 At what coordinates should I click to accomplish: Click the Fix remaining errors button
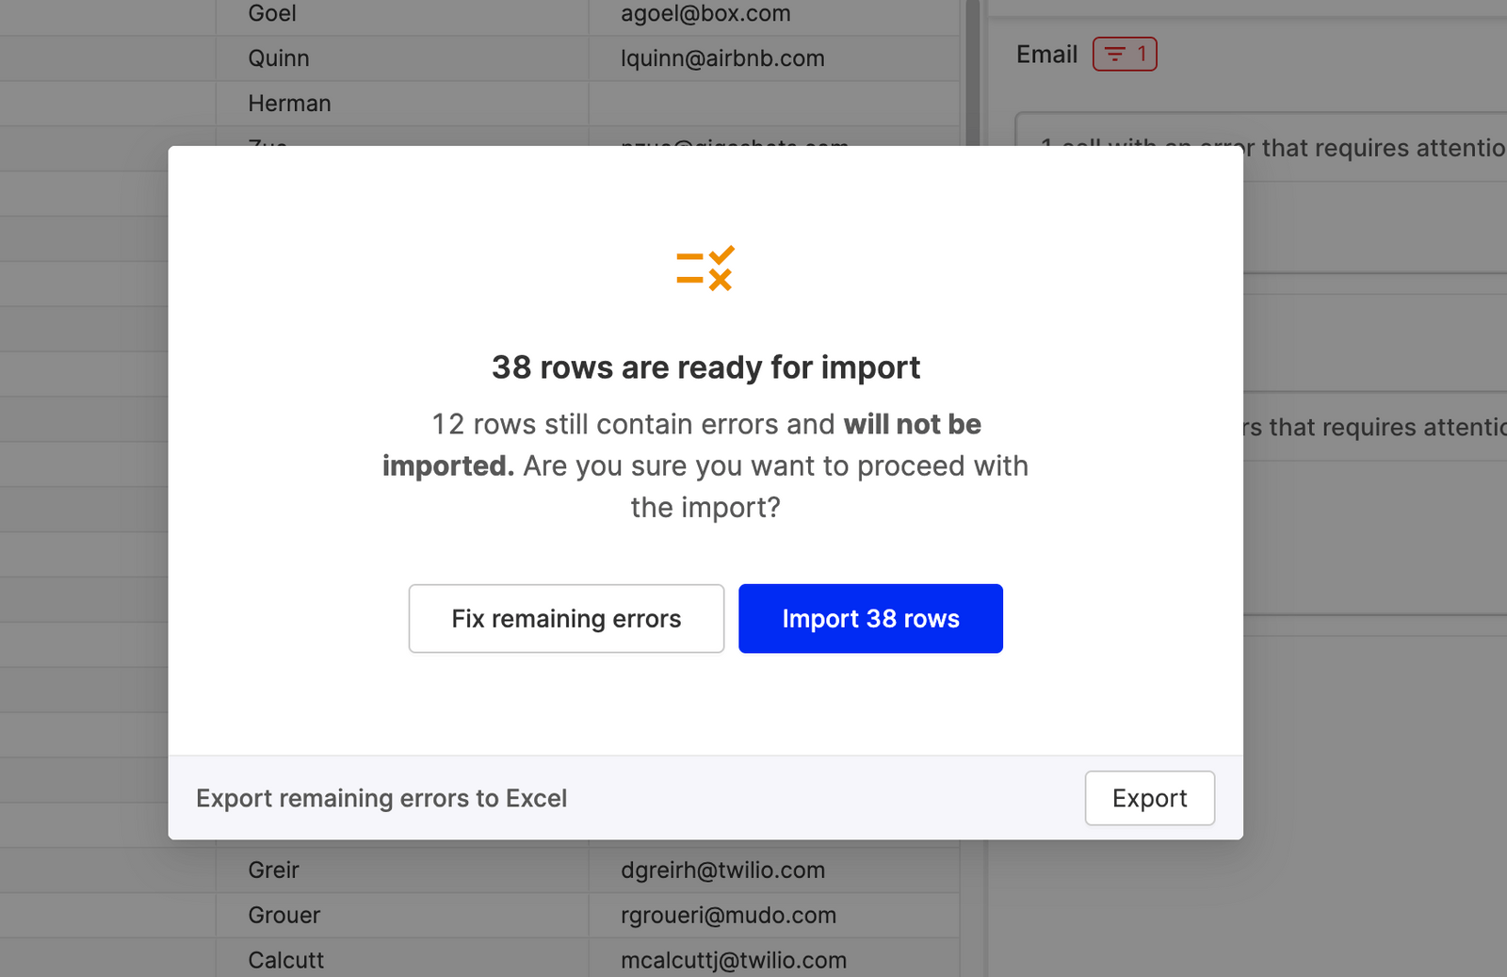click(x=565, y=618)
